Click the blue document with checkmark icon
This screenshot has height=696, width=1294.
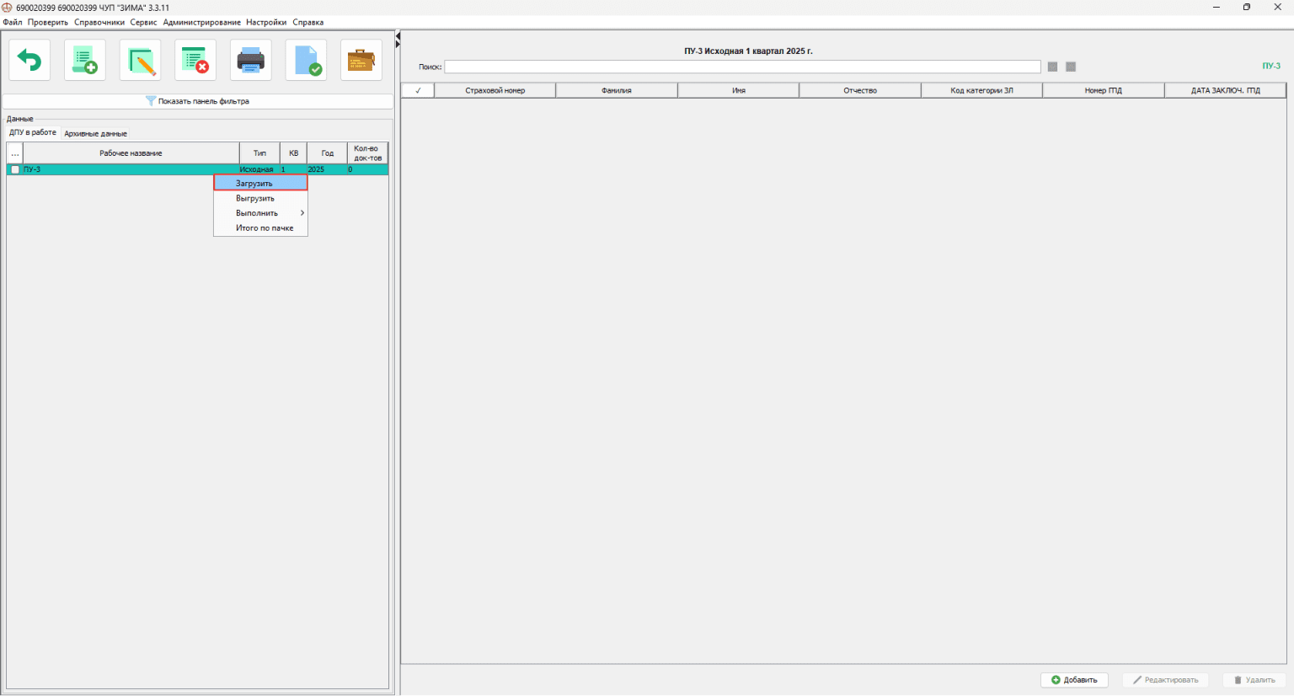[x=306, y=61]
